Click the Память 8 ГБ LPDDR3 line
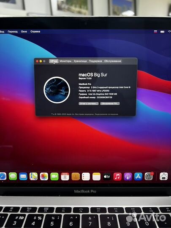This screenshot has width=171, height=228. 94,91
